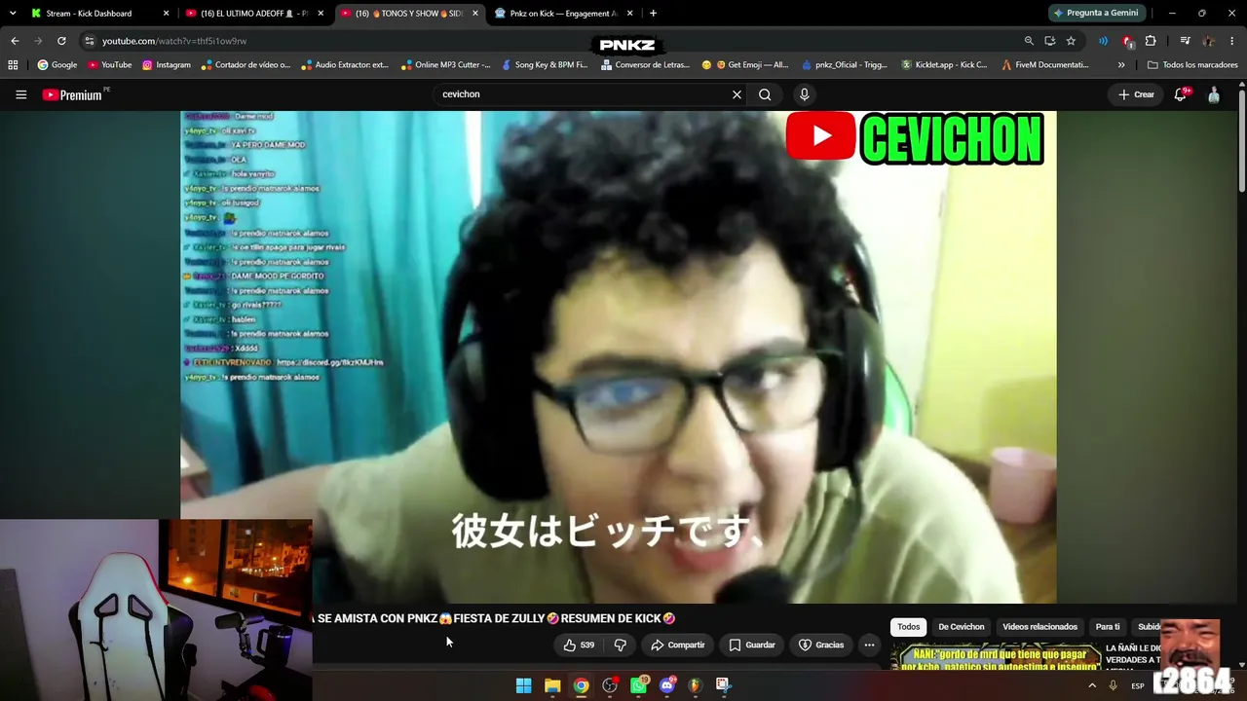Clear the 'cevichon' search text
This screenshot has height=701, width=1247.
(x=737, y=94)
